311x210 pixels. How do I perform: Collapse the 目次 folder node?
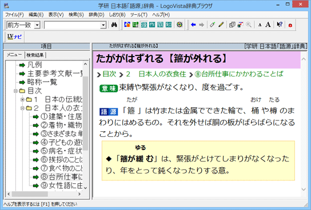click(15, 91)
